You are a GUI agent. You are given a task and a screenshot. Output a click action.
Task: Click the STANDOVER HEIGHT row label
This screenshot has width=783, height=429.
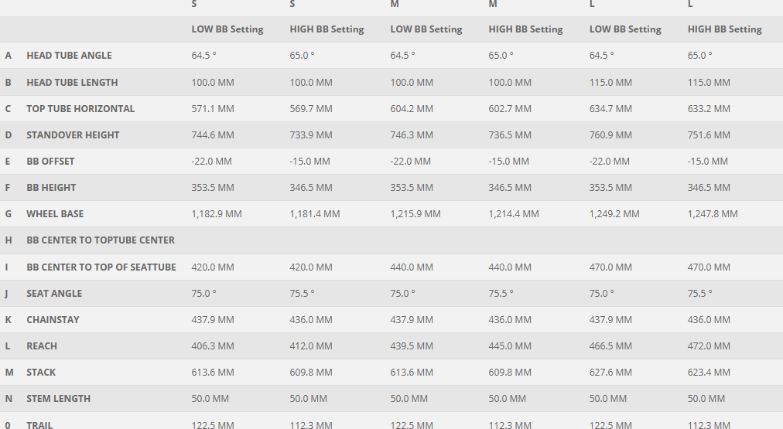tap(73, 134)
